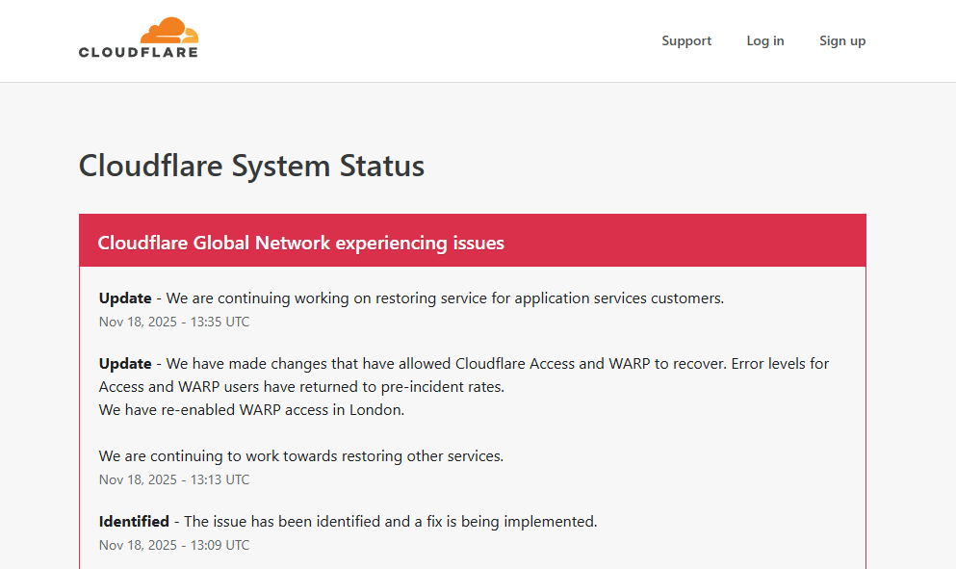Open the Support page
The width and height of the screenshot is (956, 569).
pos(686,40)
